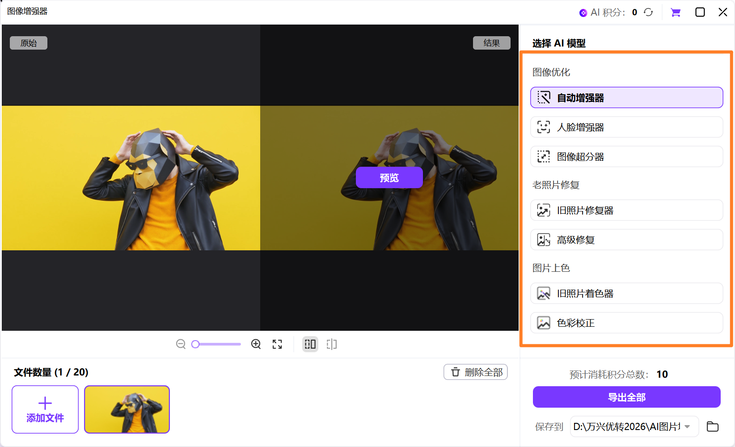The height and width of the screenshot is (447, 735).
Task: Open the 保存到 save path dropdown
Action: [x=686, y=426]
